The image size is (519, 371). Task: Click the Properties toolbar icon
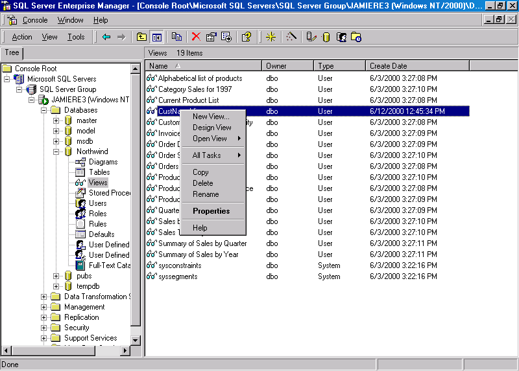pyautogui.click(x=211, y=37)
